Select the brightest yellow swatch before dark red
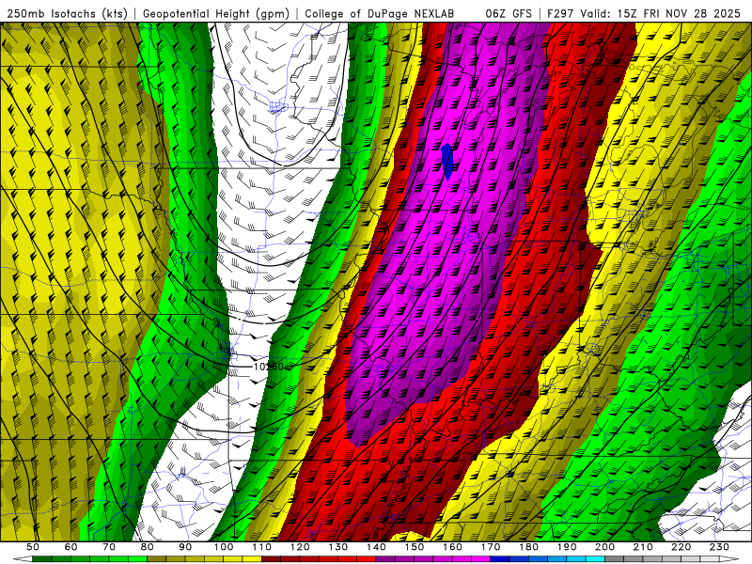752x564 pixels. pyautogui.click(x=252, y=558)
